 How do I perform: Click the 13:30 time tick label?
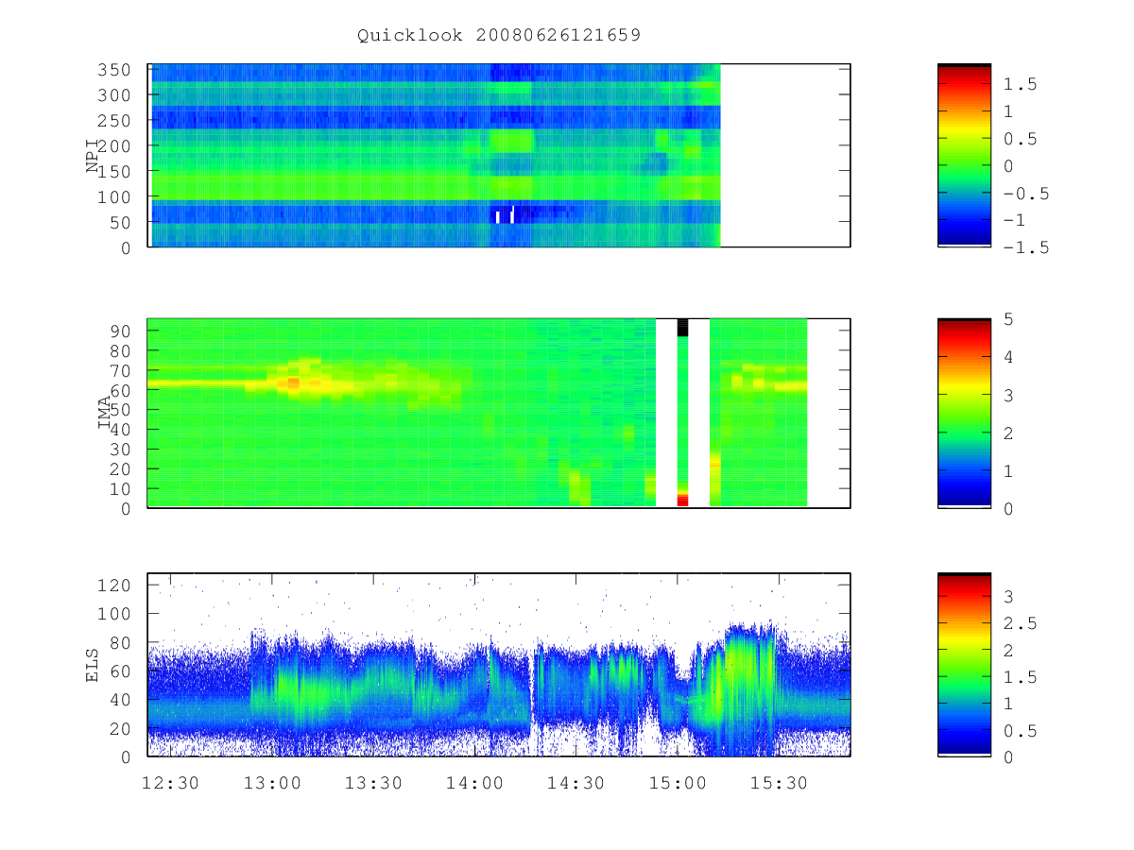point(373,783)
